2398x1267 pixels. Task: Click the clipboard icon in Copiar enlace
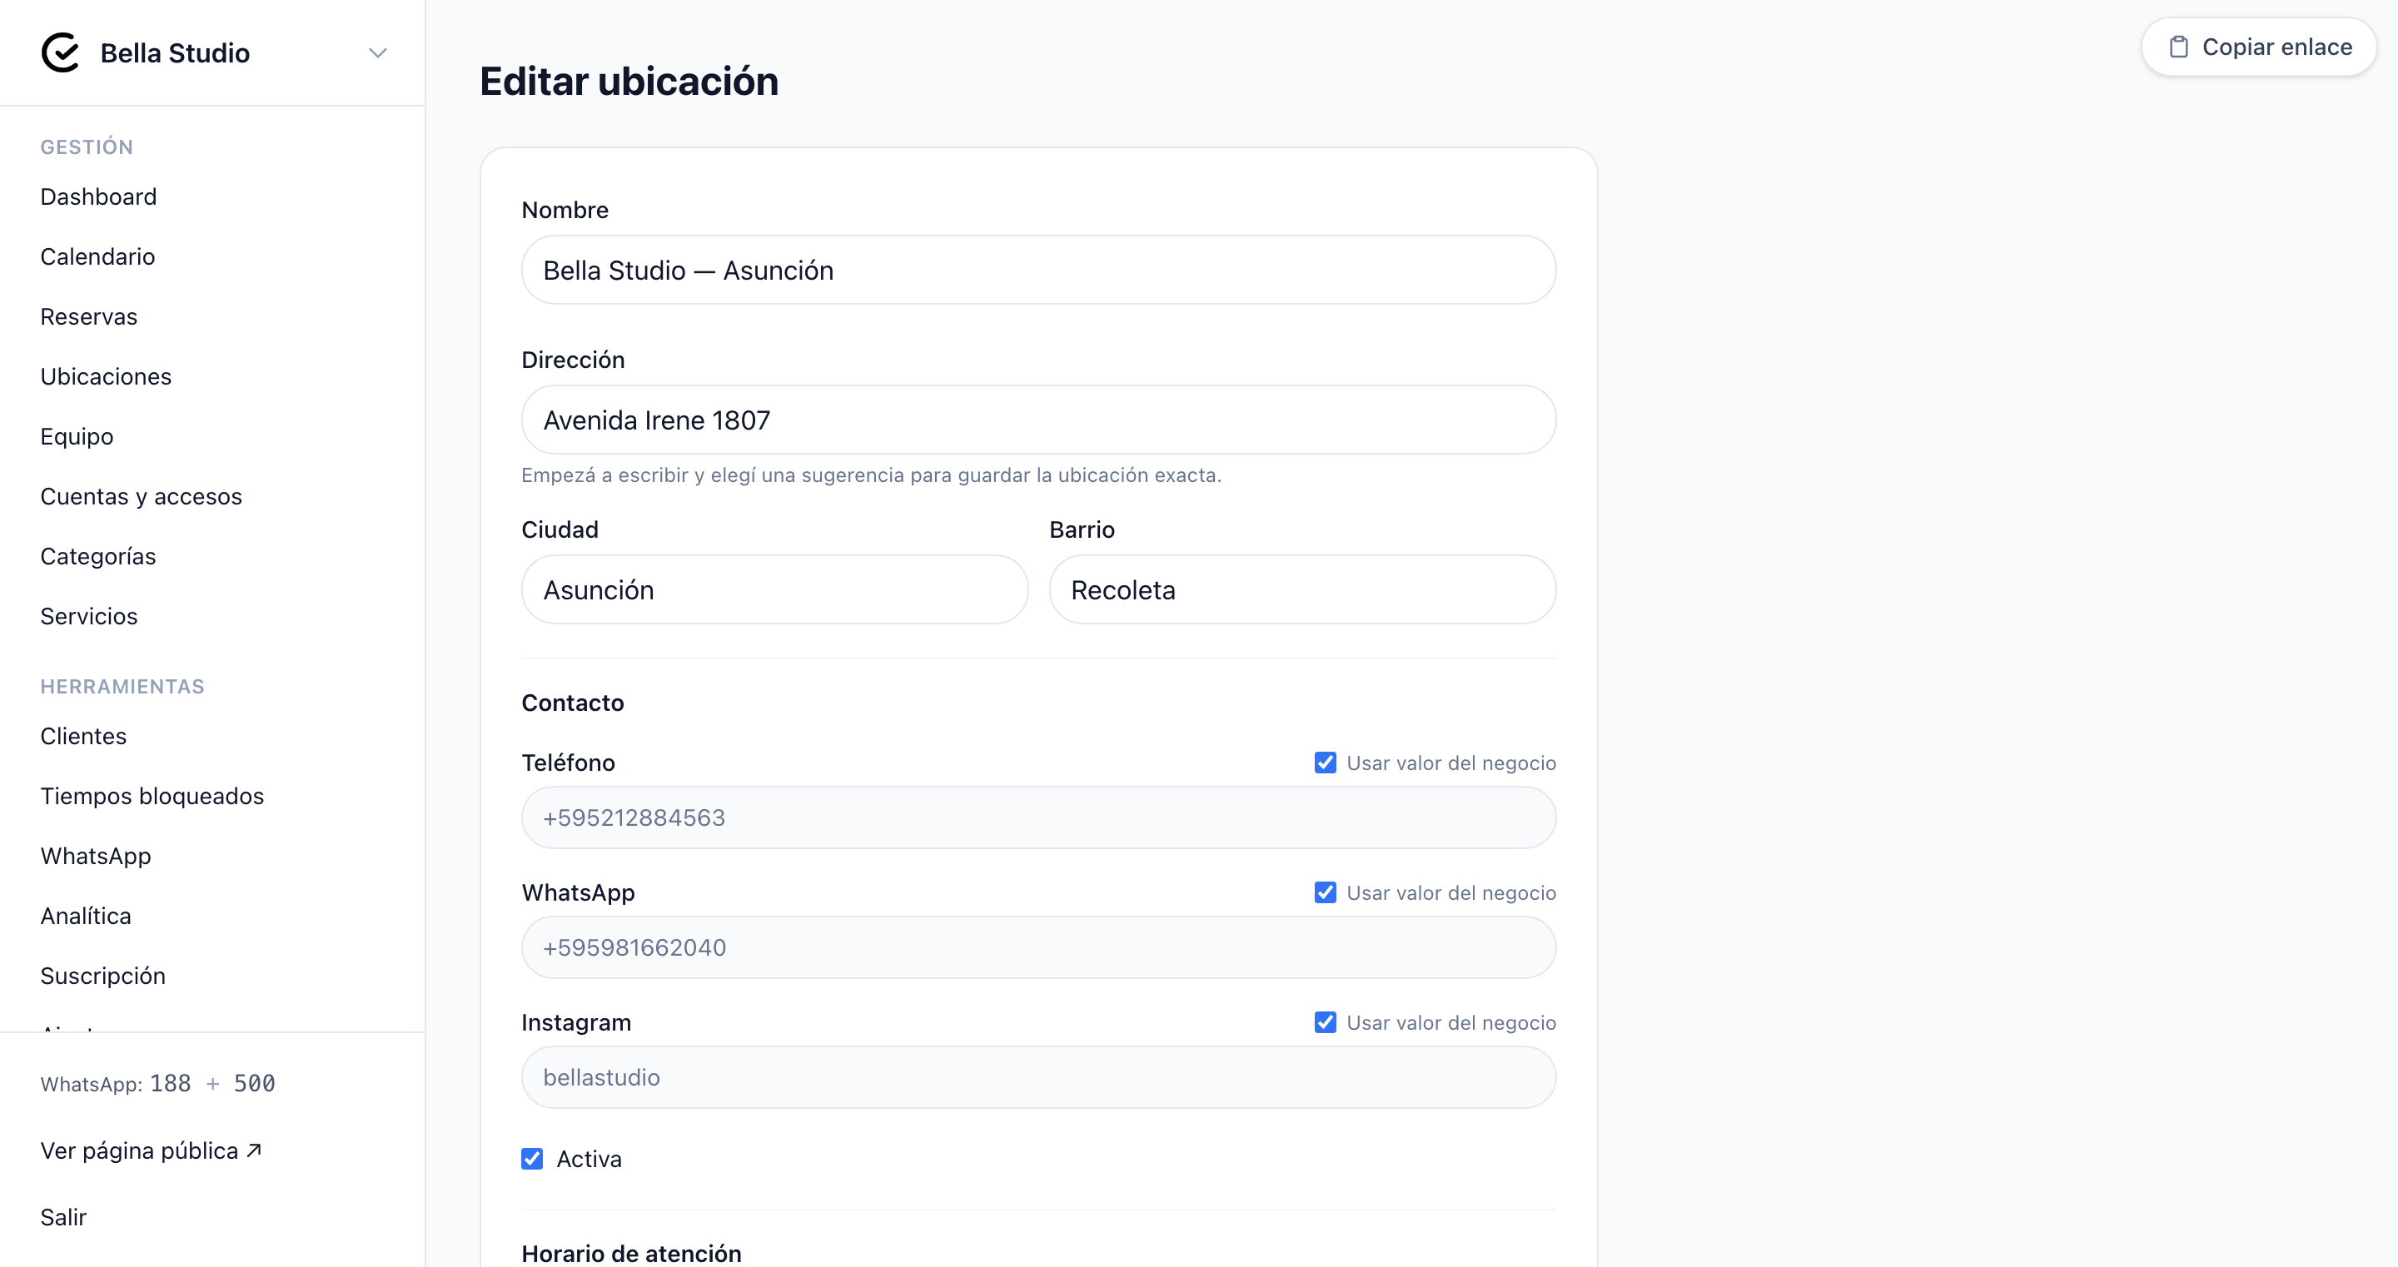(x=2178, y=47)
